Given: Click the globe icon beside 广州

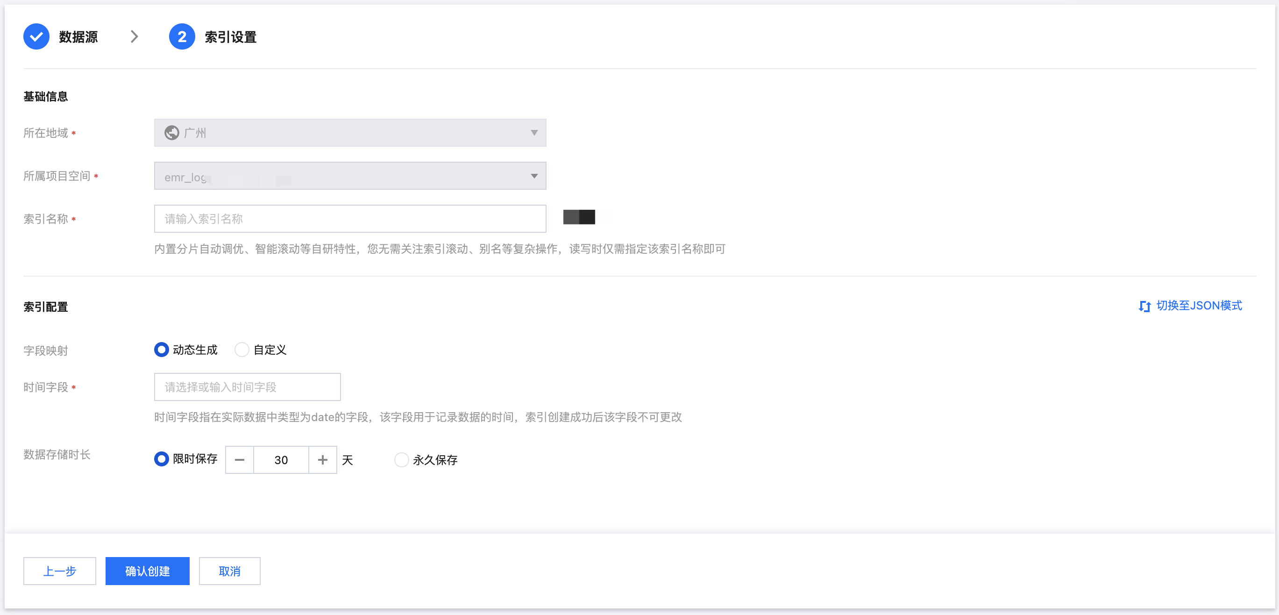Looking at the screenshot, I should click(172, 133).
